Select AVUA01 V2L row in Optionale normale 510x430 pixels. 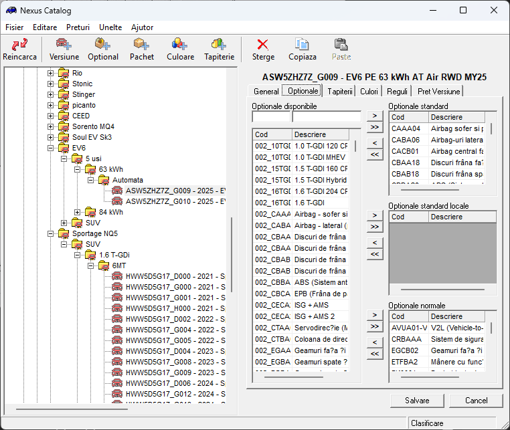(x=437, y=328)
